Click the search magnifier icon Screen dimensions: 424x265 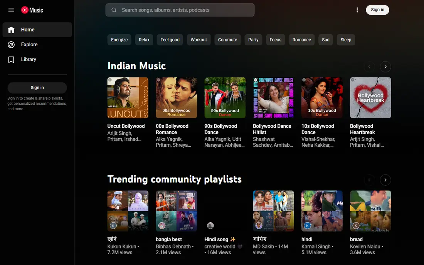point(114,10)
